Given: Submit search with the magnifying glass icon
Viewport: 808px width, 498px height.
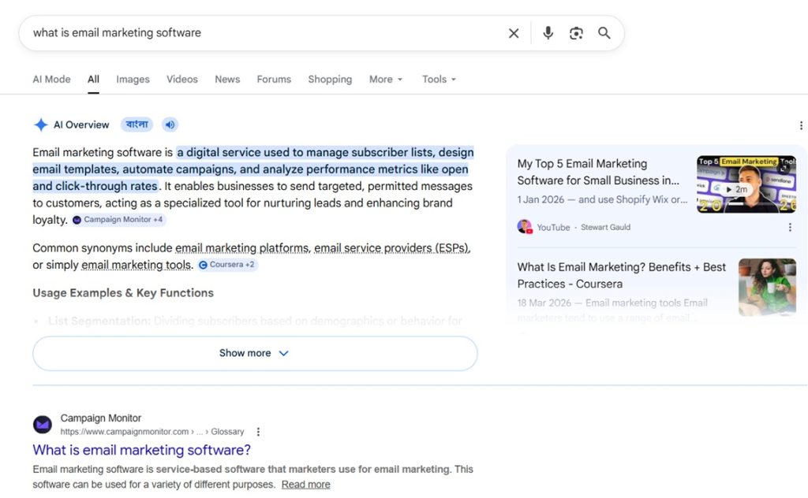Looking at the screenshot, I should 604,33.
